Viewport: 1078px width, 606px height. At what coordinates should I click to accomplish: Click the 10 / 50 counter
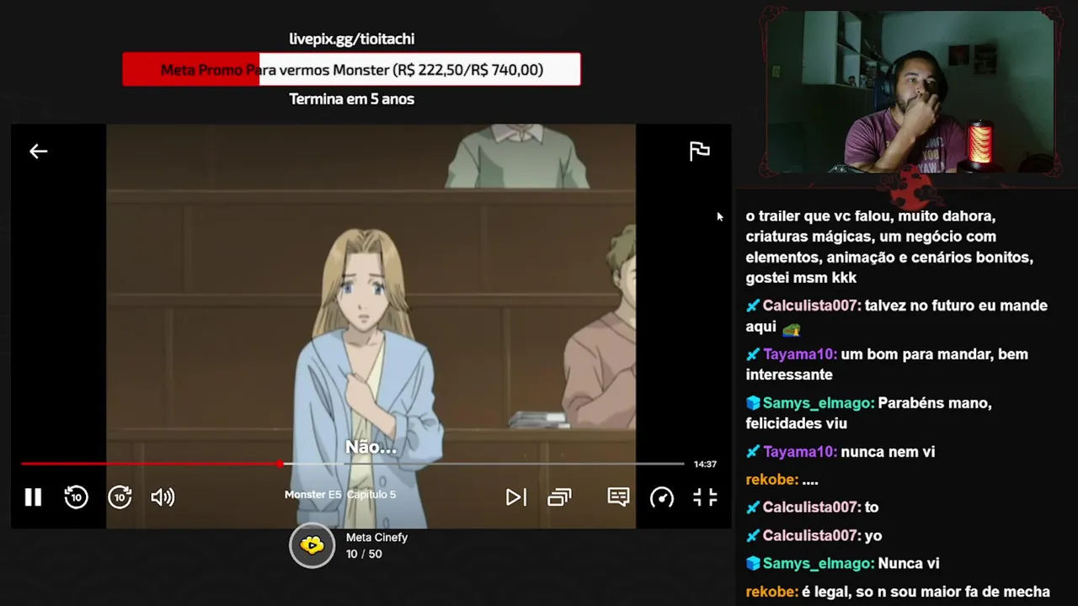364,554
